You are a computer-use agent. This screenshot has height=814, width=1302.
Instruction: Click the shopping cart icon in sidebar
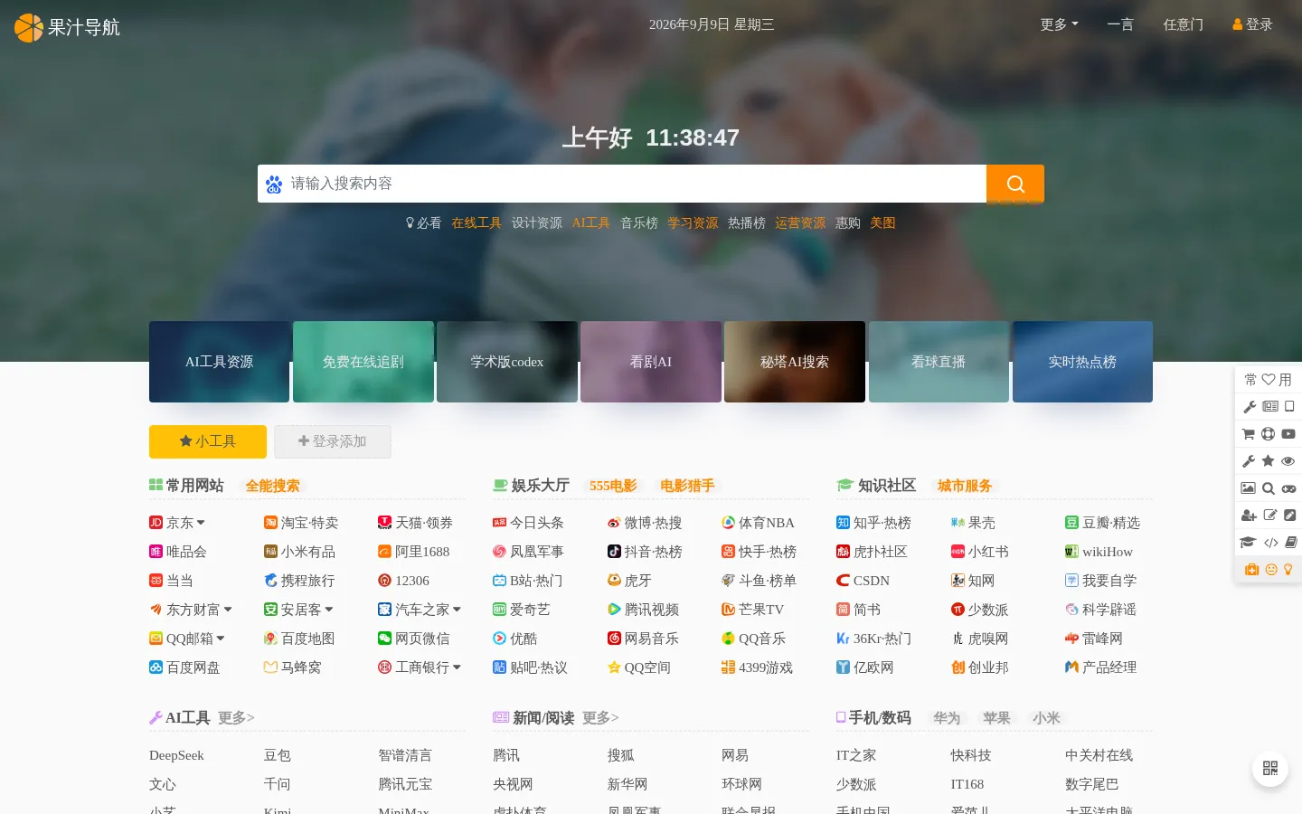[1249, 434]
